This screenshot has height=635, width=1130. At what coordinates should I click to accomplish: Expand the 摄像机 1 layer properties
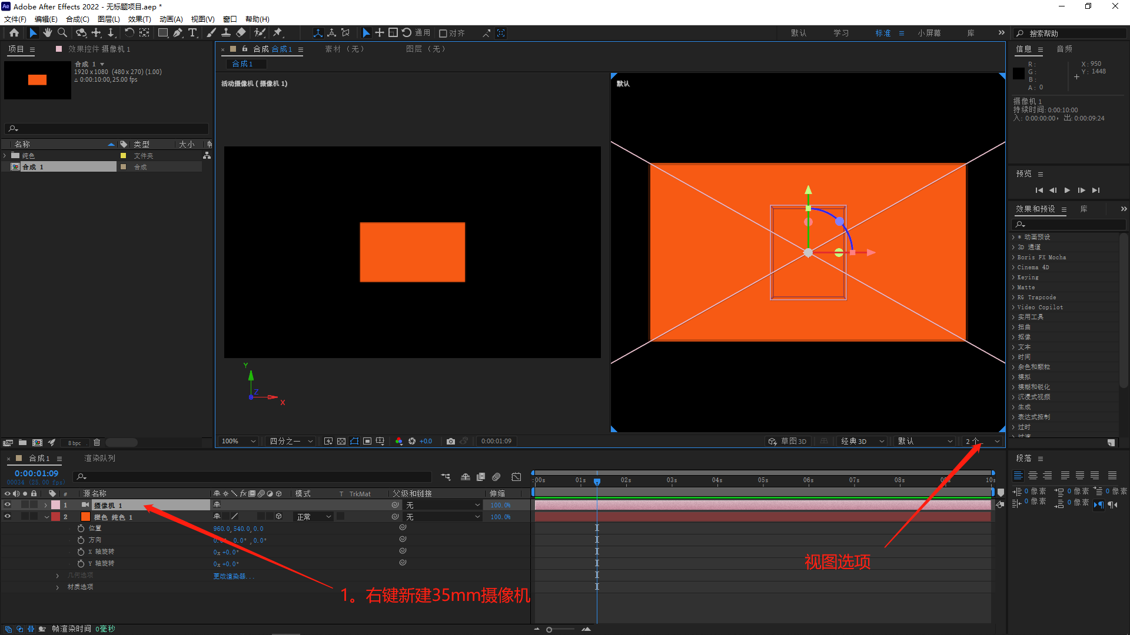(46, 505)
